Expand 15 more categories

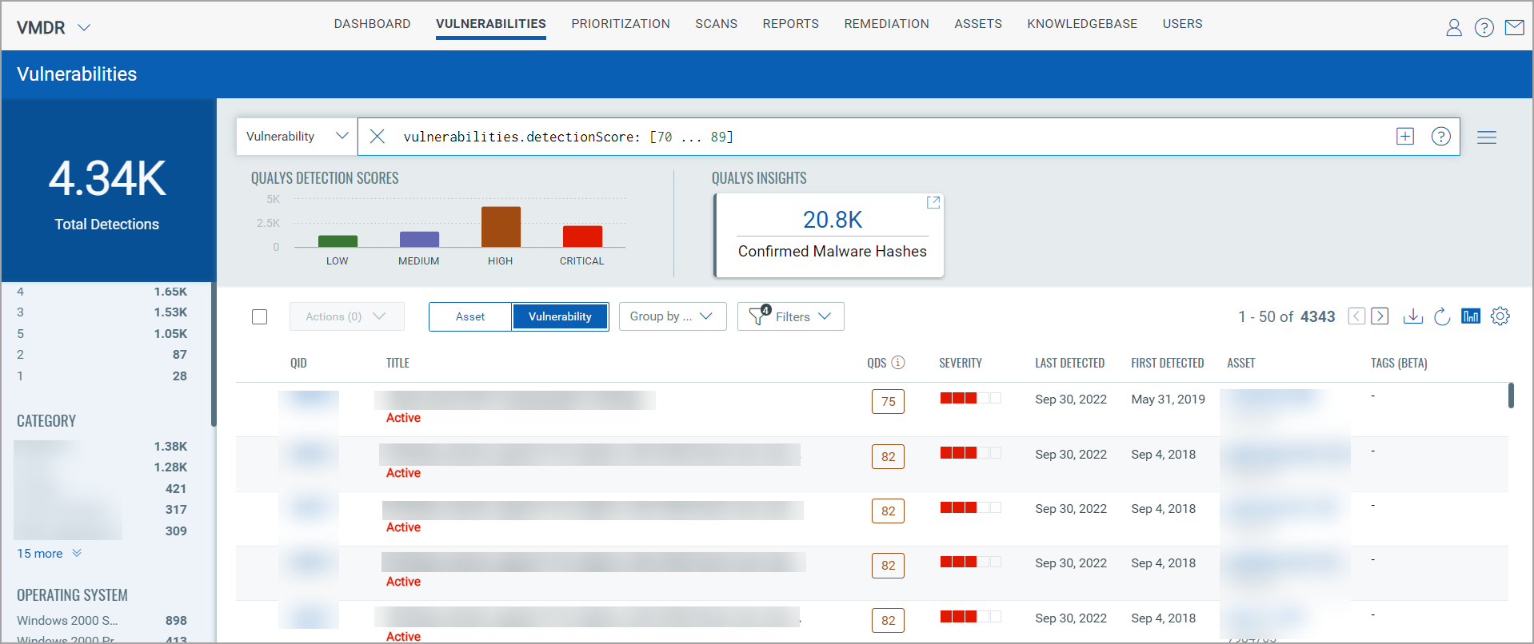click(49, 554)
